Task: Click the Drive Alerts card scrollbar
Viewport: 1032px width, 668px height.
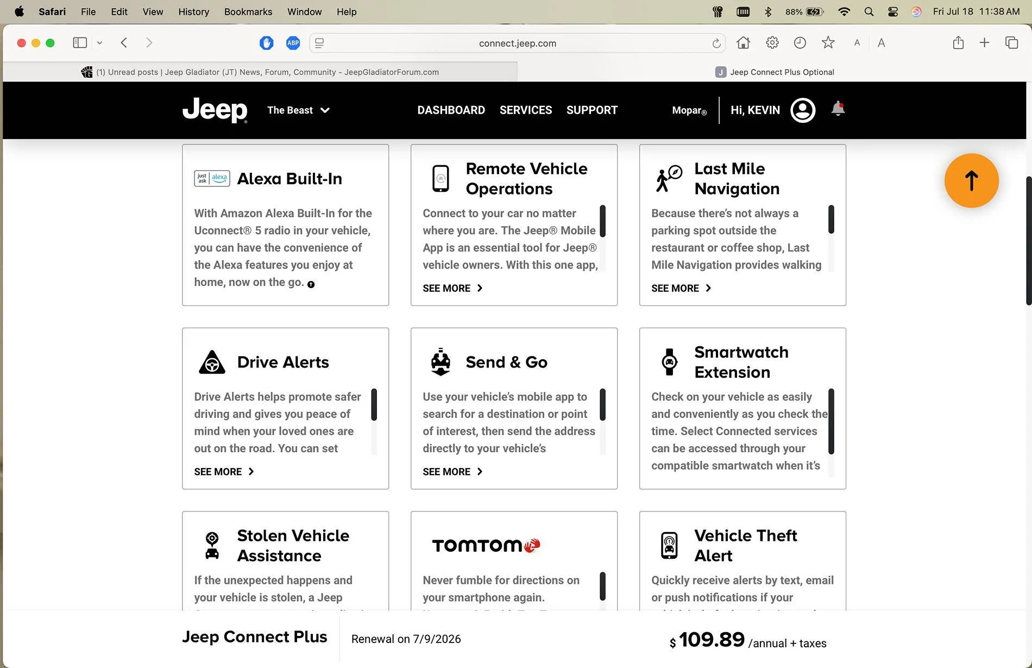Action: pos(374,404)
